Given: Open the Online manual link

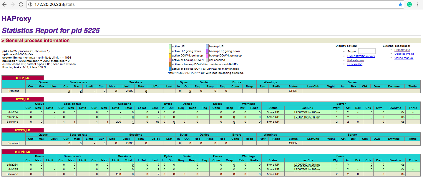Looking at the screenshot, I should 404,58.
